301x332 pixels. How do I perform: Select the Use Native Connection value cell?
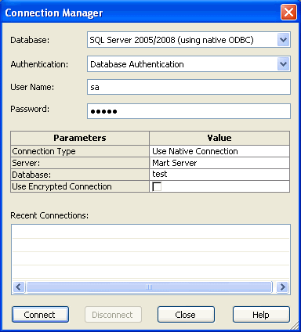(x=219, y=151)
